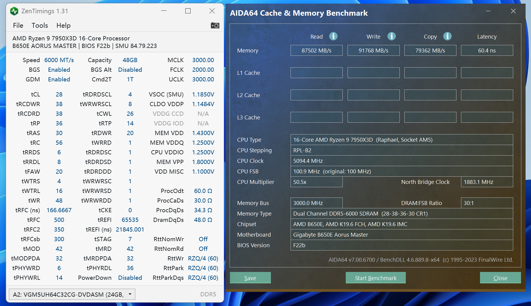This screenshot has width=531, height=306.
Task: Close the AIDA64 window with the X
Action: [513, 11]
